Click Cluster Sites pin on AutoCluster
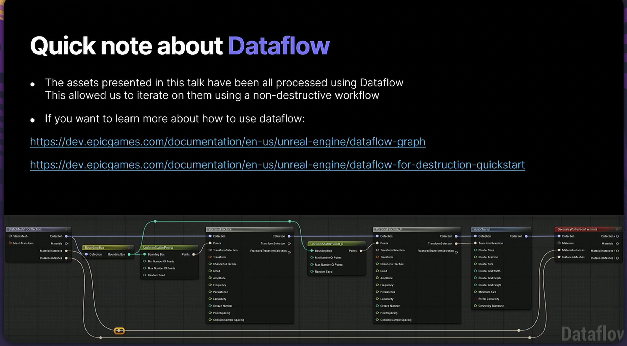The height and width of the screenshot is (346, 627). click(475, 250)
